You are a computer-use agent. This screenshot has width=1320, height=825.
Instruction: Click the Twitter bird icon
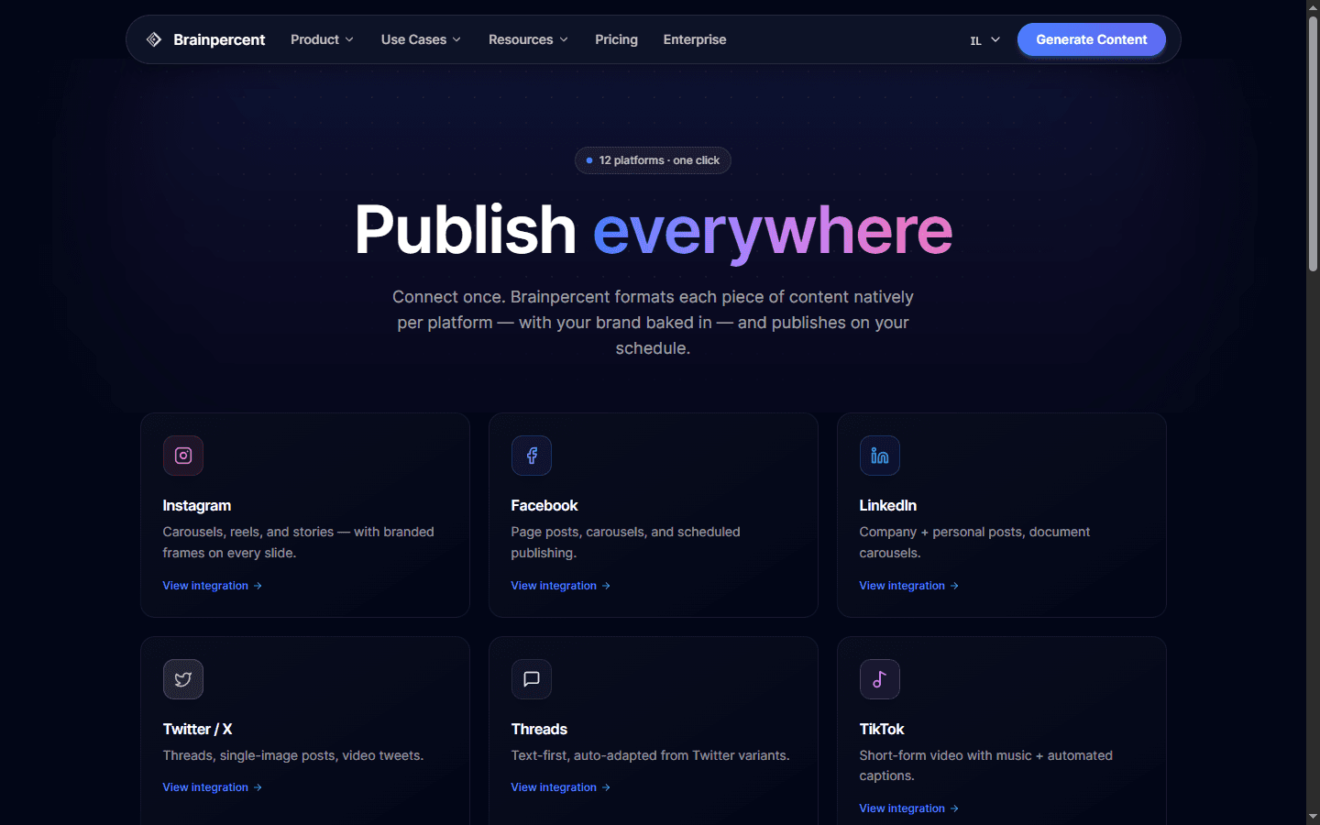(x=183, y=679)
